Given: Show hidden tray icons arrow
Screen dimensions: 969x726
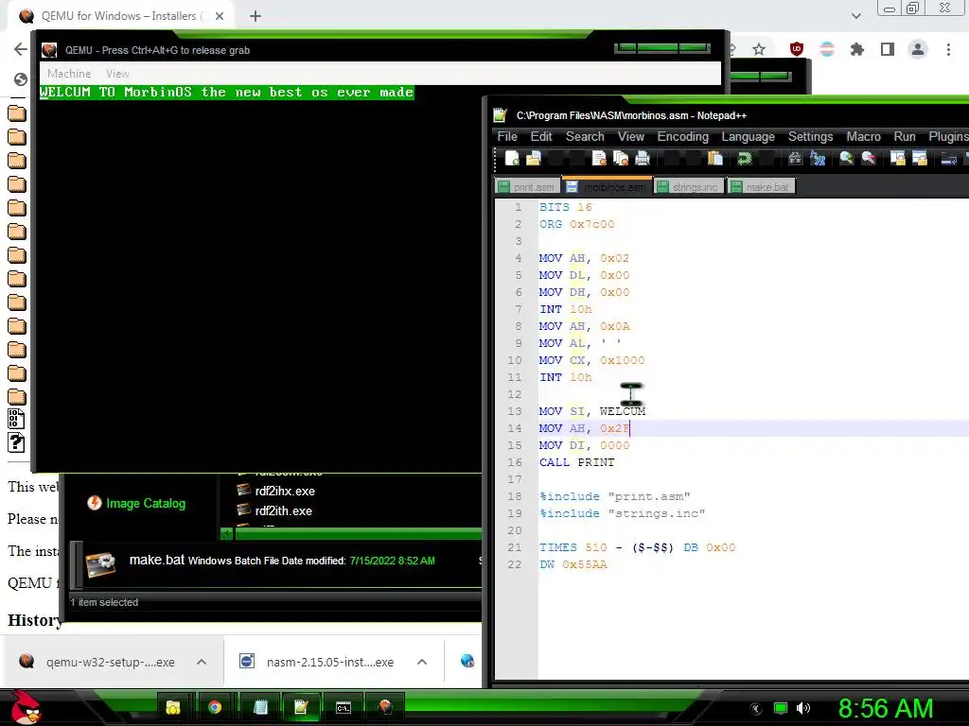Looking at the screenshot, I should [755, 708].
